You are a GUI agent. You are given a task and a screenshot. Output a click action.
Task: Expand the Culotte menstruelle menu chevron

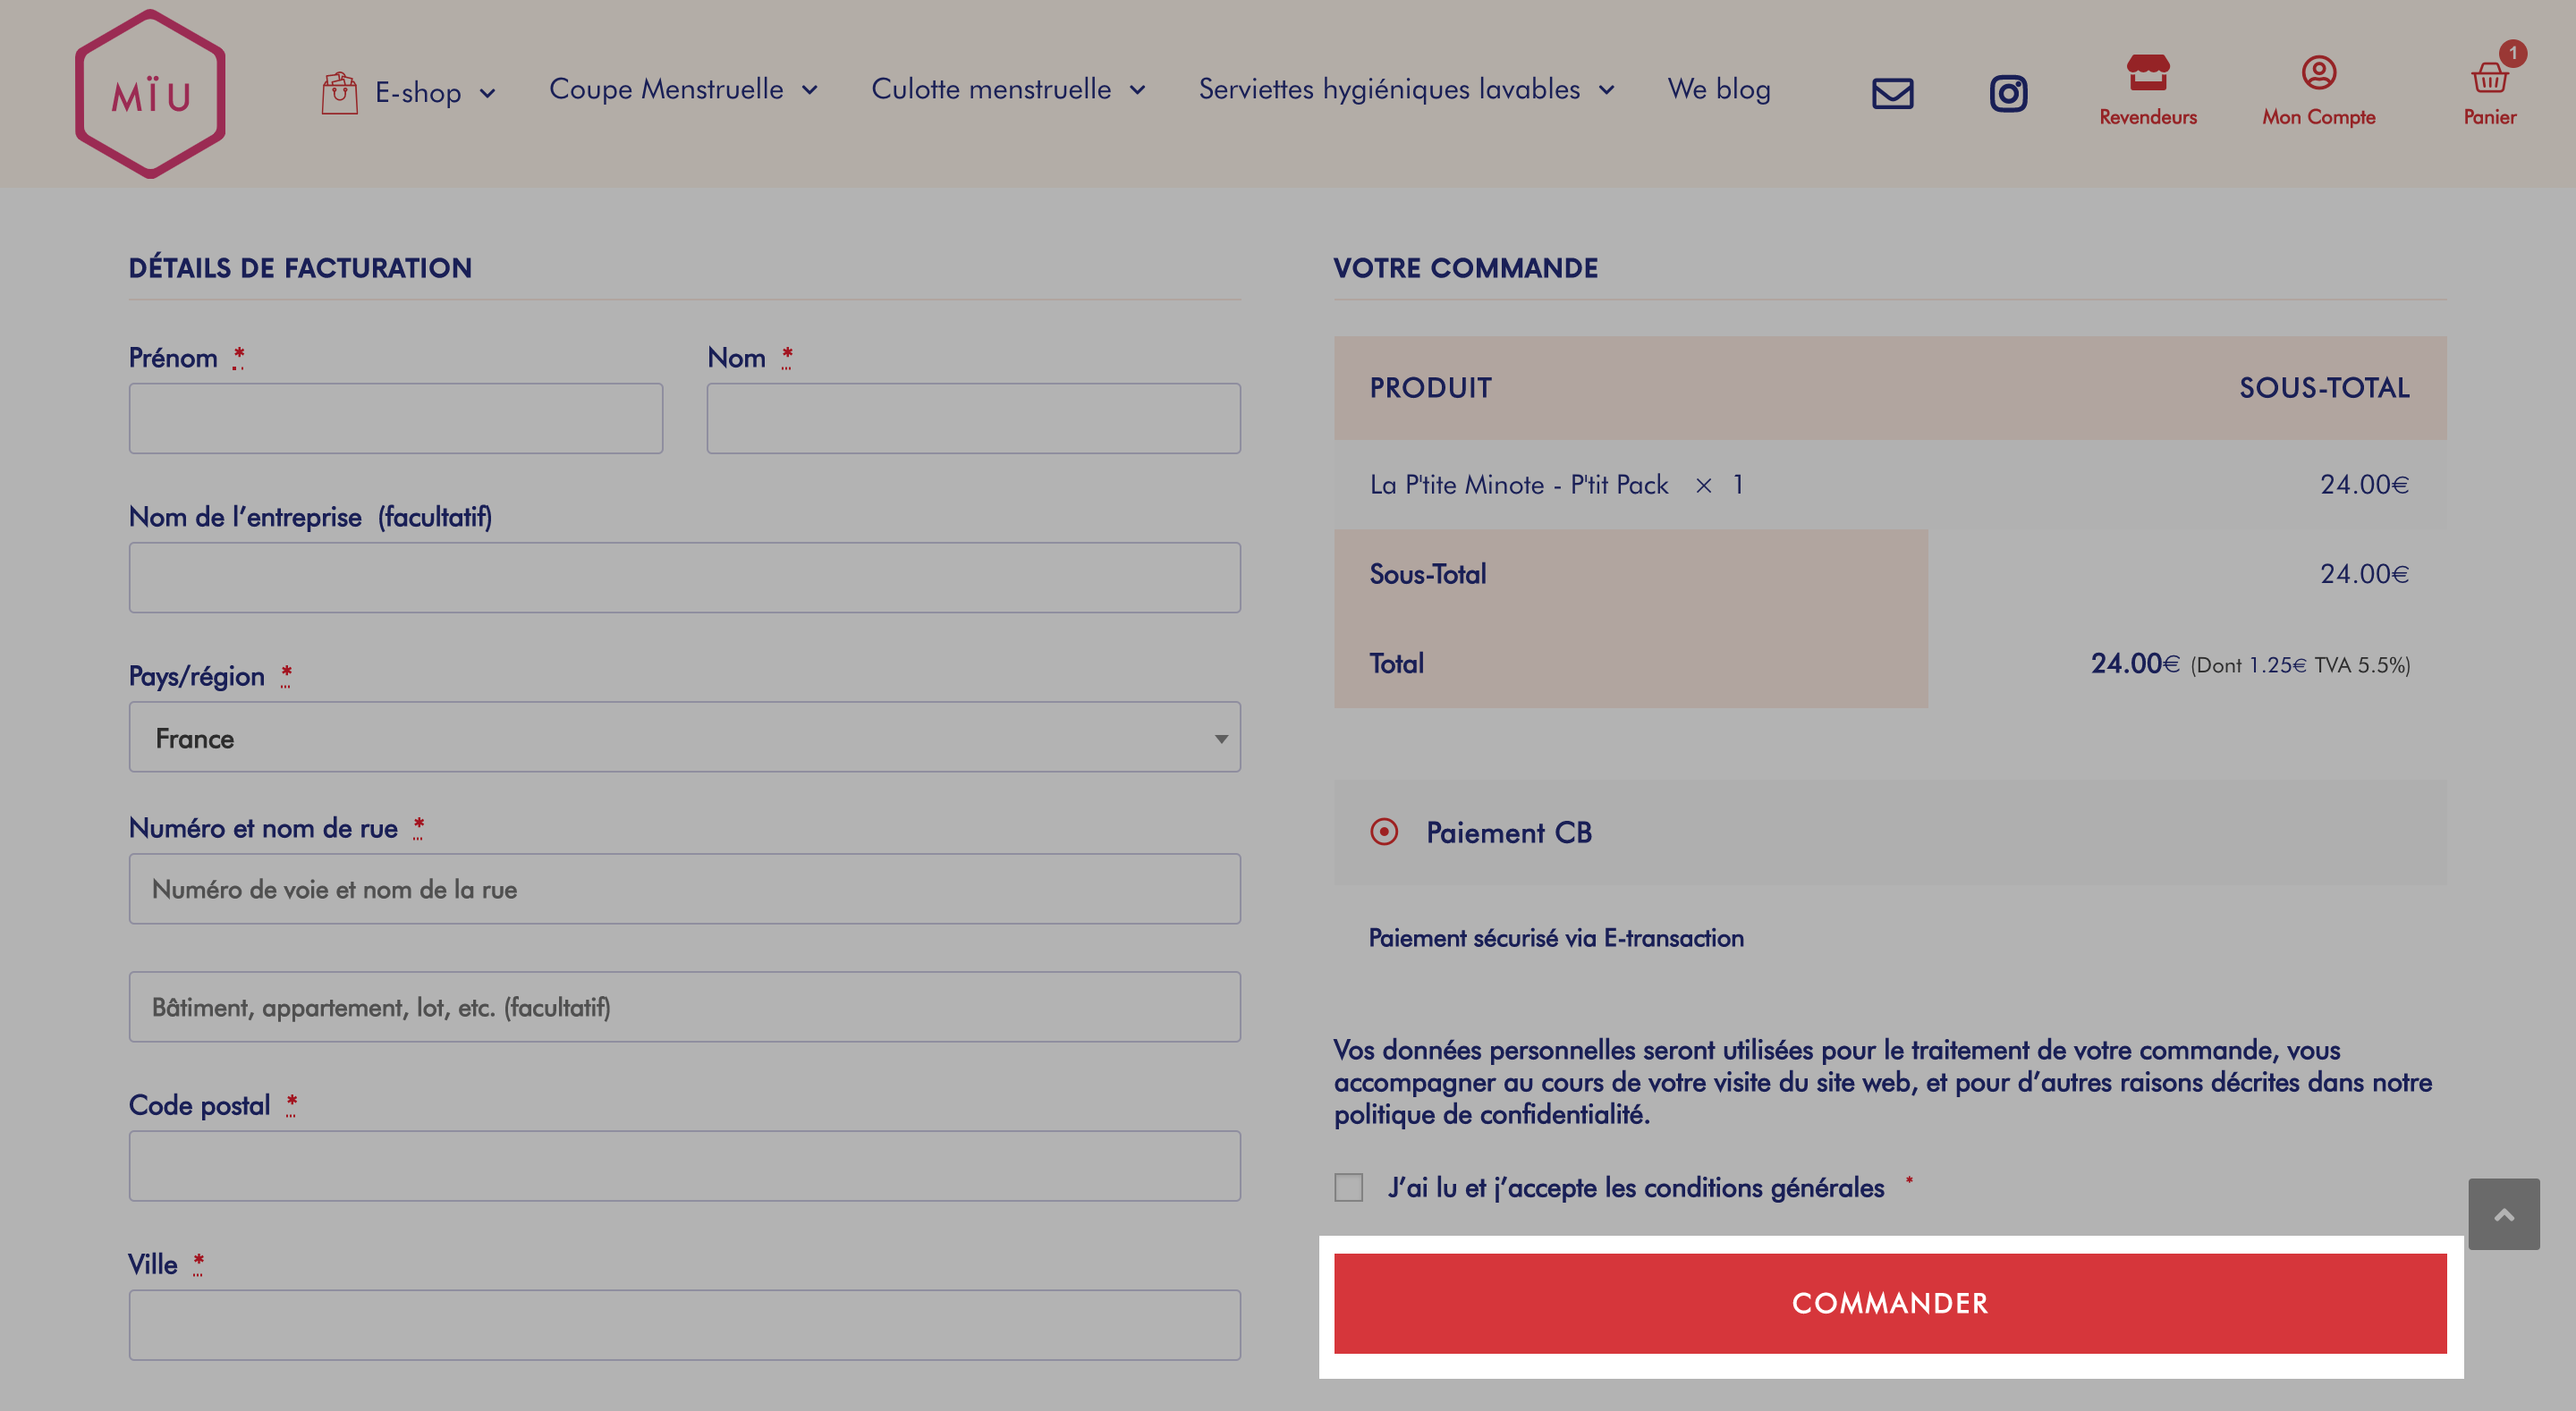click(1137, 90)
